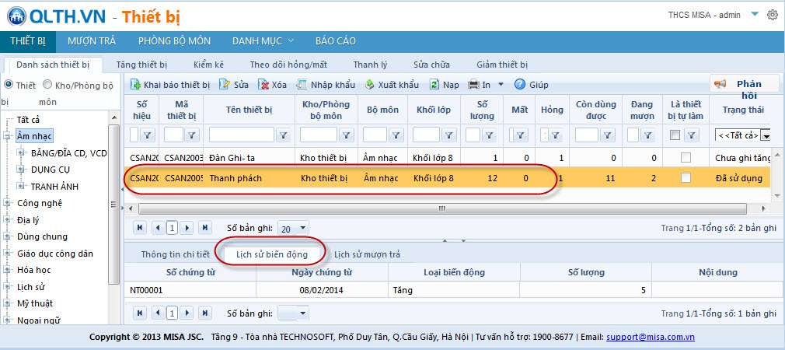
Task: Open Giúp help icon
Action: point(520,85)
